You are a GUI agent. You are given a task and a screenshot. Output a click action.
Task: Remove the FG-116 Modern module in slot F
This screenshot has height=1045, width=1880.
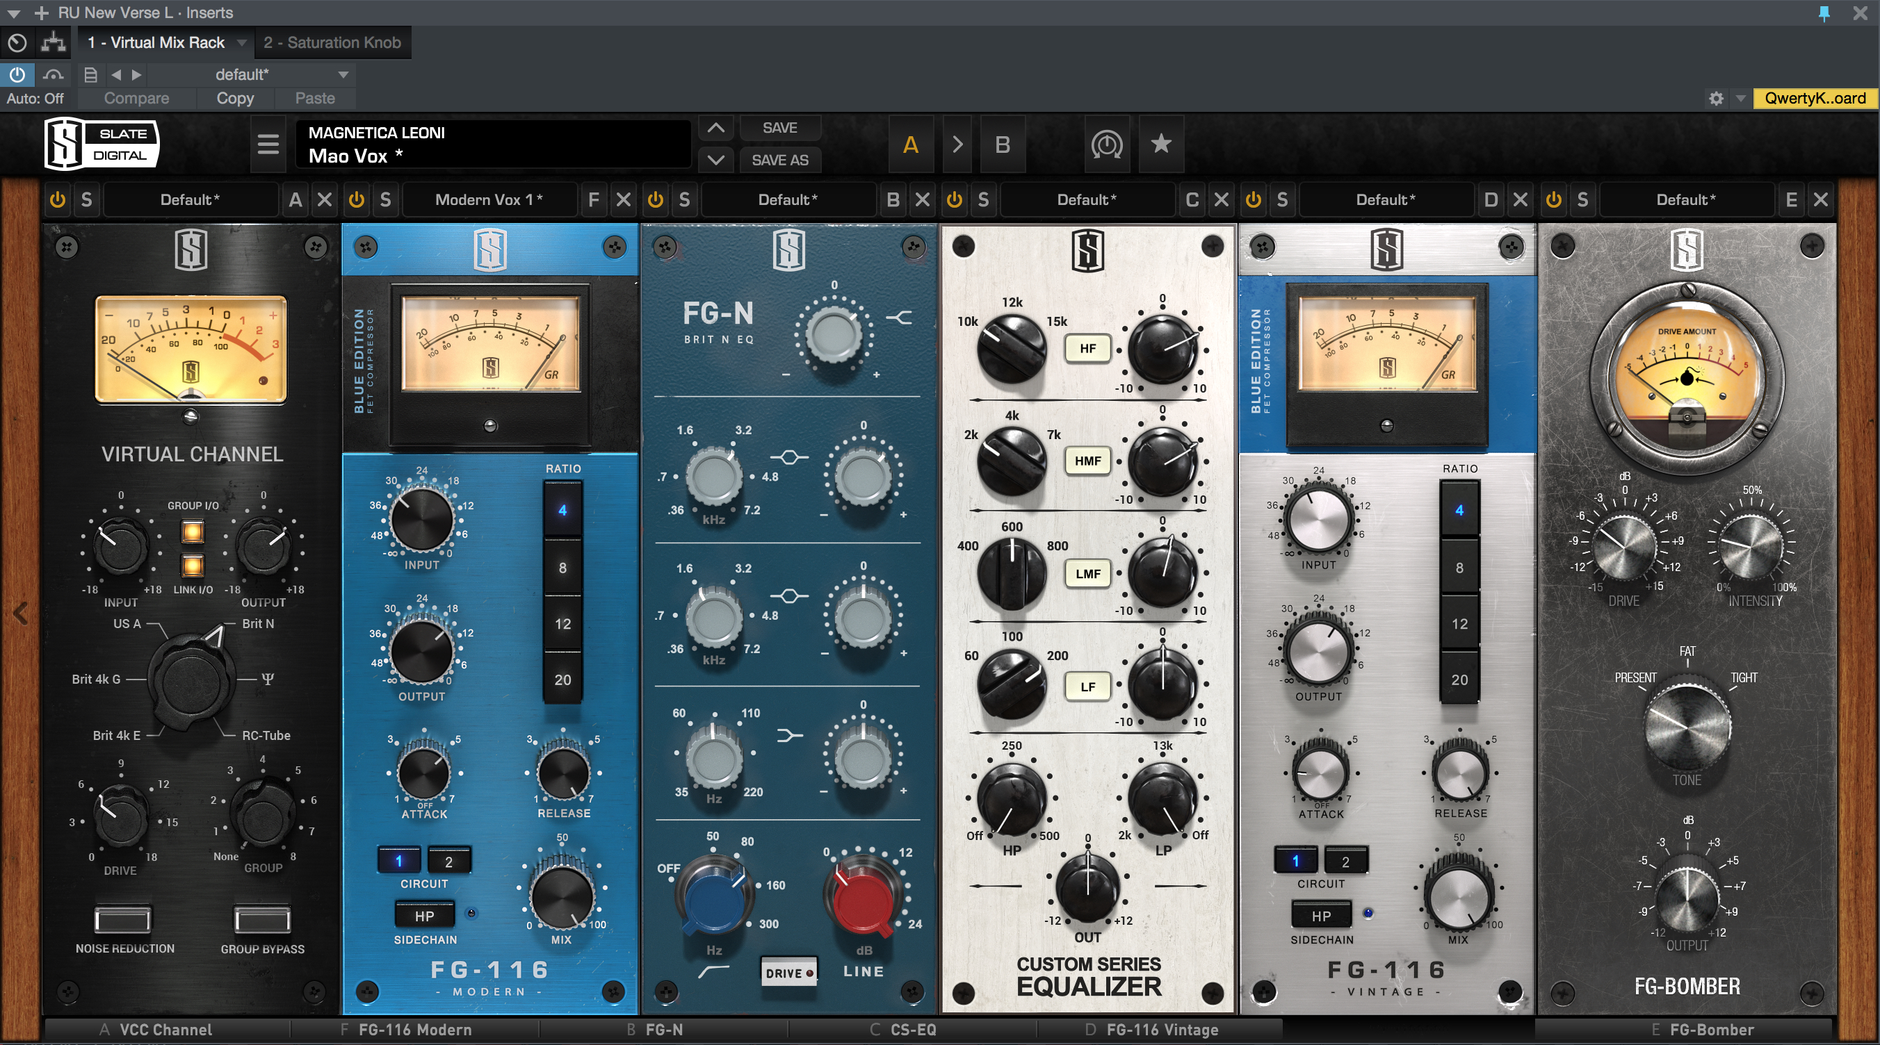(x=623, y=199)
